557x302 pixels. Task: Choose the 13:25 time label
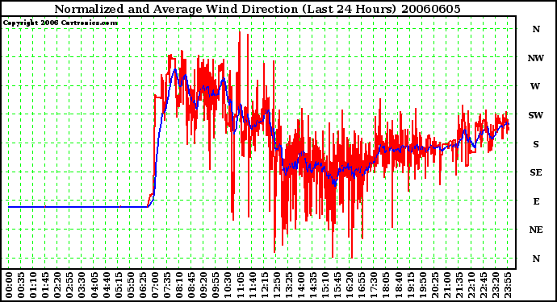pos(288,285)
